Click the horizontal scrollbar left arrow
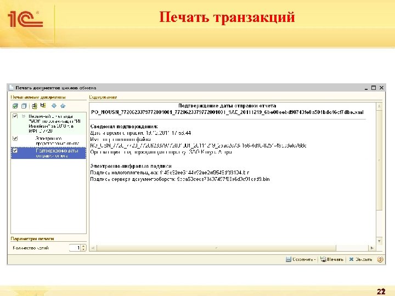This screenshot has height=296, width=395. 93,248
